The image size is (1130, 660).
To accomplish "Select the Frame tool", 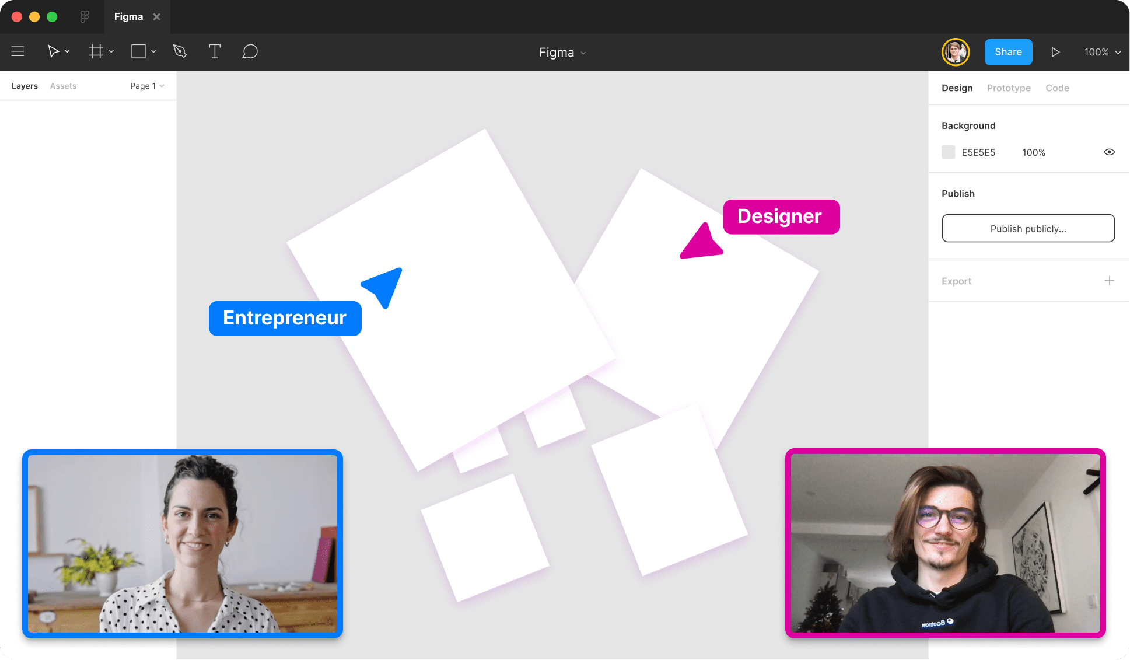I will pyautogui.click(x=96, y=51).
